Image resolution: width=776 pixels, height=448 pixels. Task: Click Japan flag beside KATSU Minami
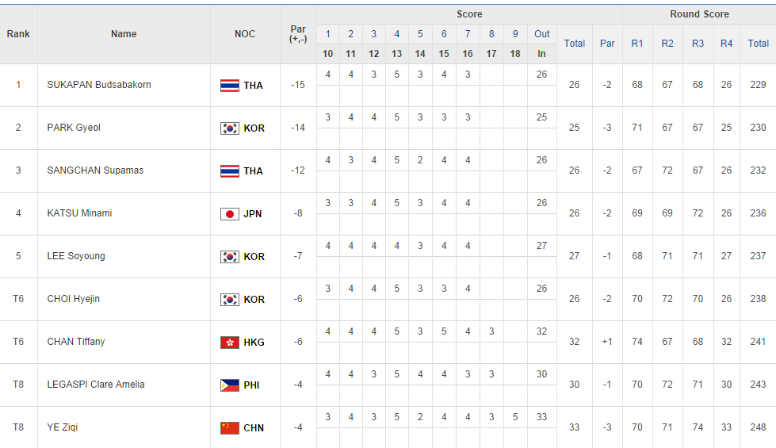tap(230, 214)
